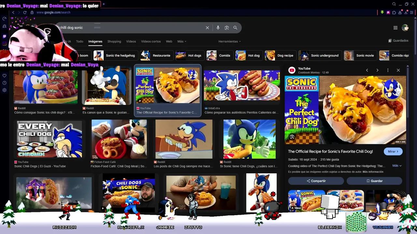Switch to the Todo results tab
Image resolution: width=417 pixels, height=234 pixels.
79,41
